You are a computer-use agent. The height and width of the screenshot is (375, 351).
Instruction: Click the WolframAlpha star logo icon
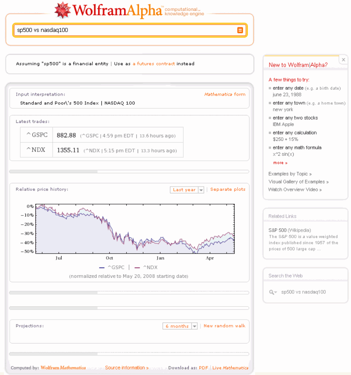(x=63, y=10)
